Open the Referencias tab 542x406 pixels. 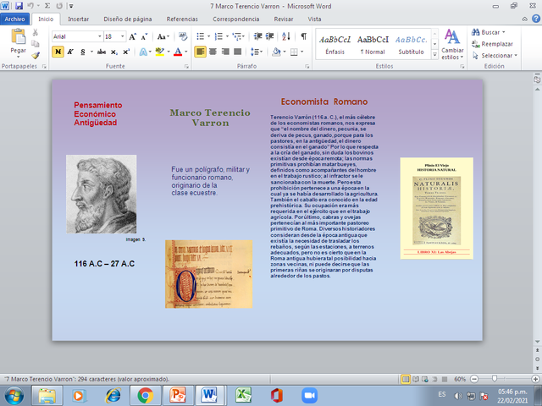coord(182,19)
